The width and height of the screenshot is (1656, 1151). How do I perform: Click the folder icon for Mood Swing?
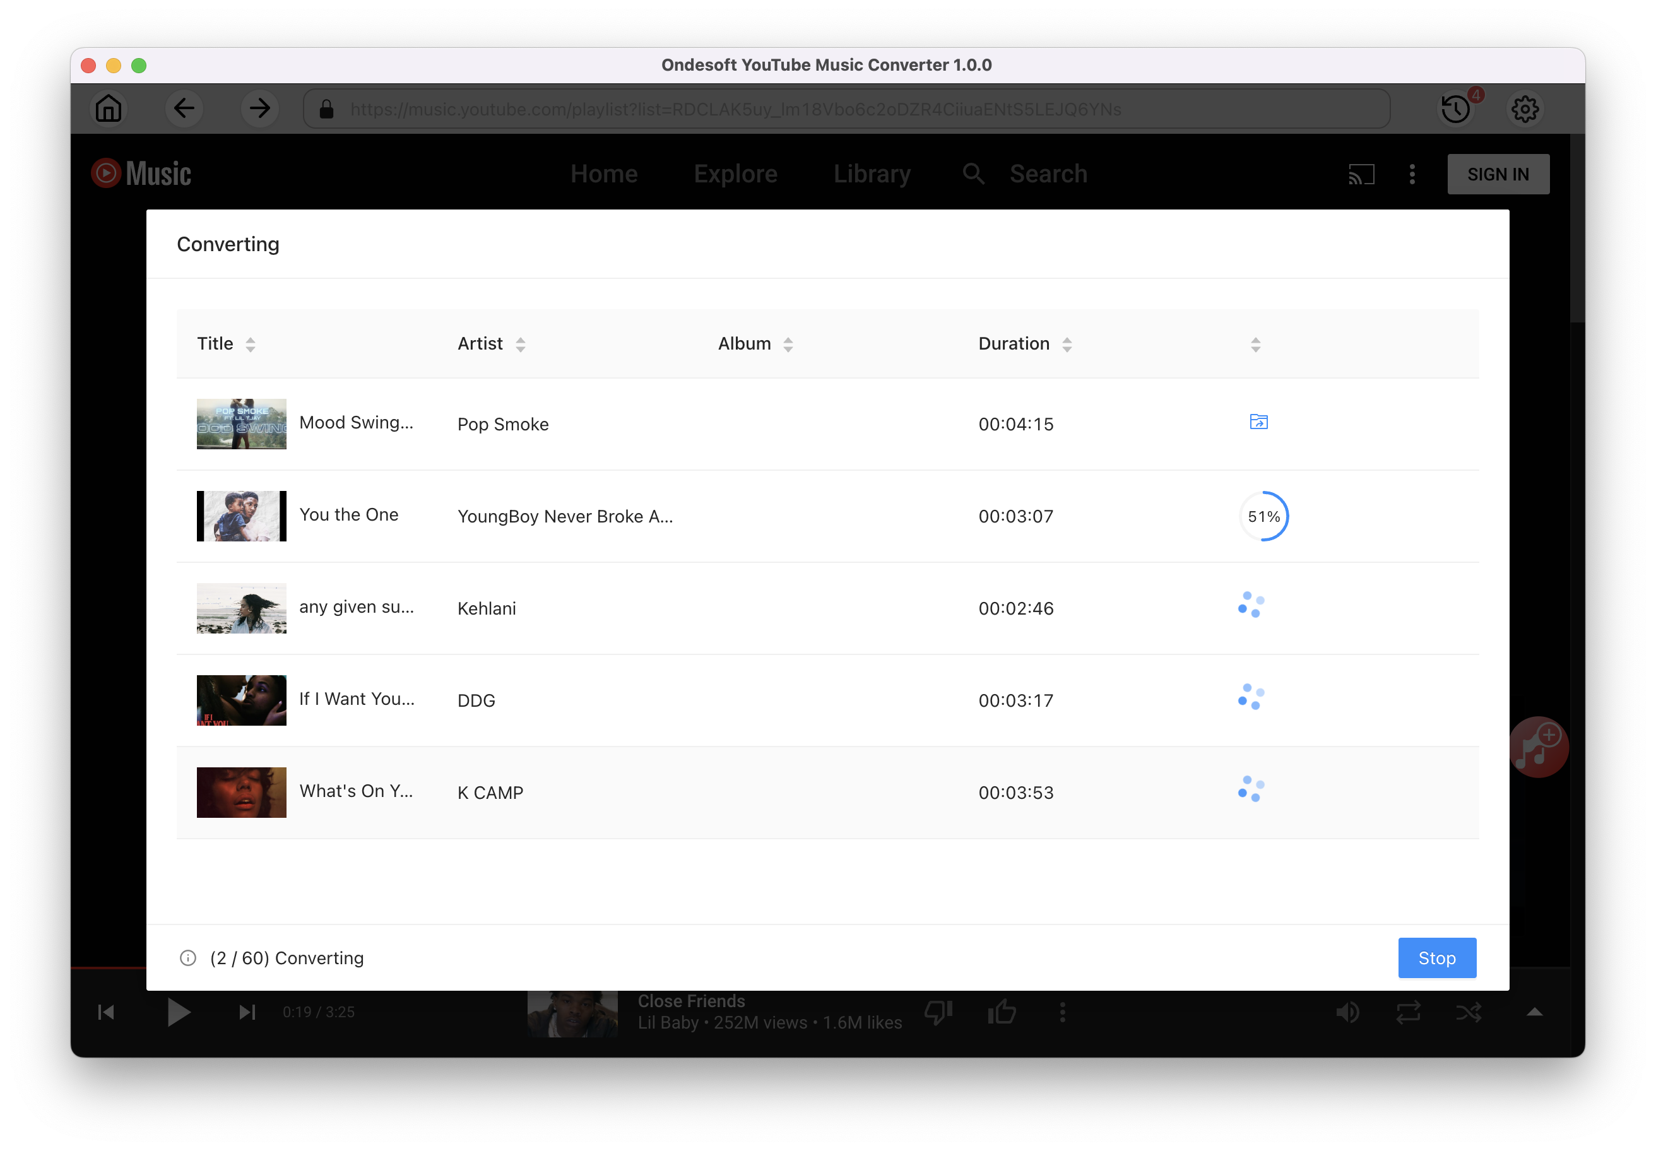(x=1258, y=422)
